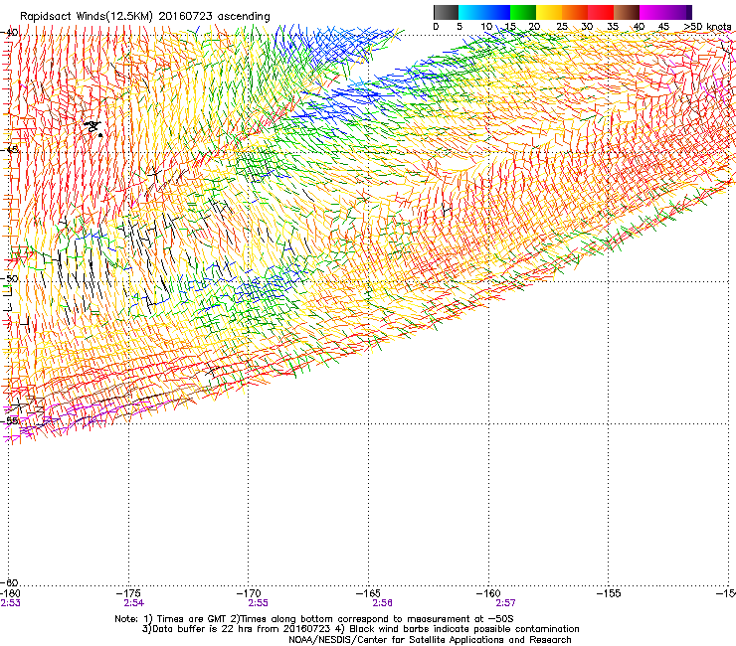Click the '-165' longitude axis label
The height and width of the screenshot is (646, 736).
(368, 594)
